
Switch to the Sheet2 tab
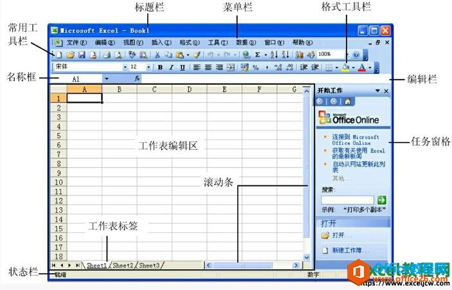coord(123,265)
